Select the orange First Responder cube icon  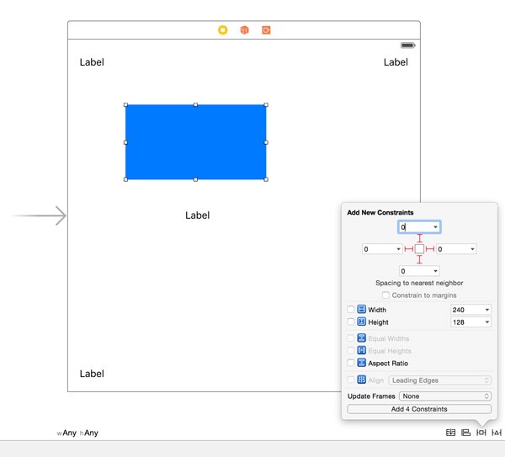[x=244, y=30]
